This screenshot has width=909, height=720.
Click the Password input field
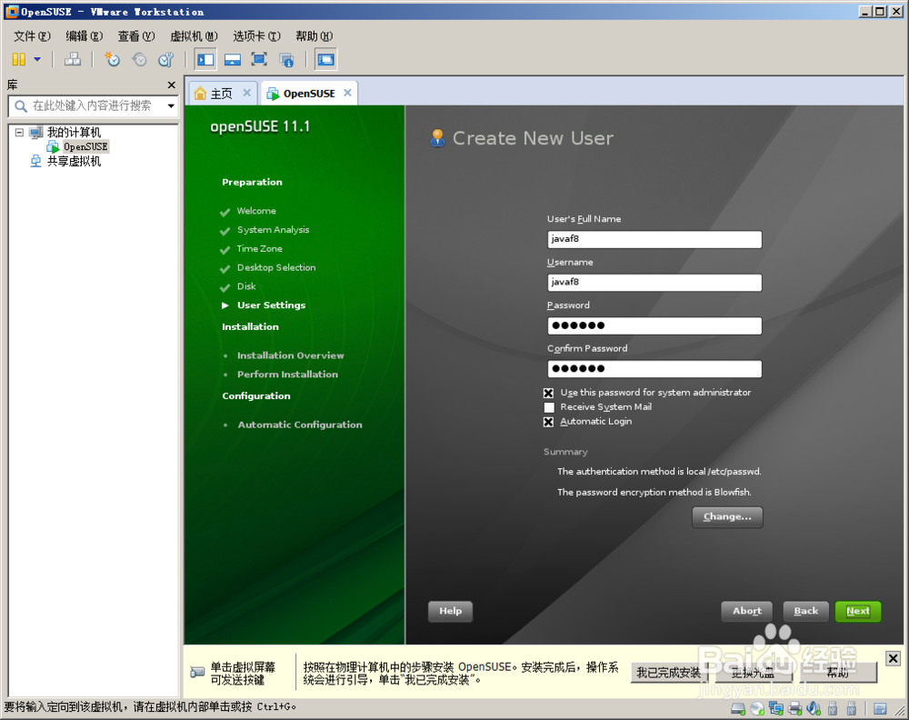click(654, 325)
